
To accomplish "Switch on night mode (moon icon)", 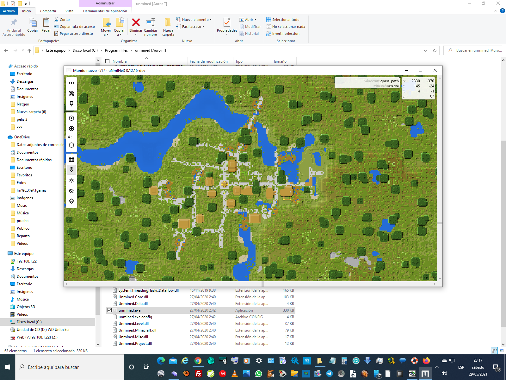I will click(x=71, y=191).
